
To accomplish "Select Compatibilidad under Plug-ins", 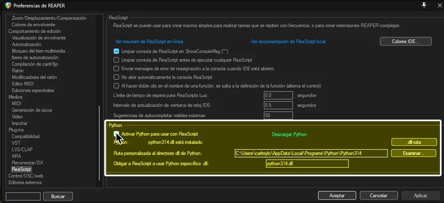I will [25, 136].
